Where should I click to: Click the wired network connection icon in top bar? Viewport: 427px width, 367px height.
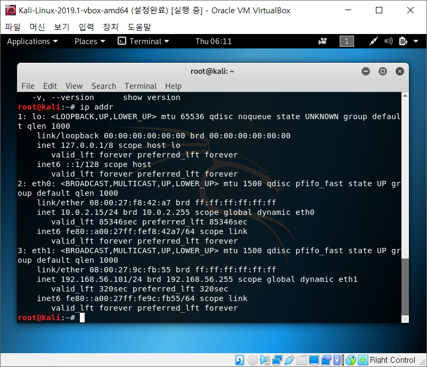click(x=373, y=41)
